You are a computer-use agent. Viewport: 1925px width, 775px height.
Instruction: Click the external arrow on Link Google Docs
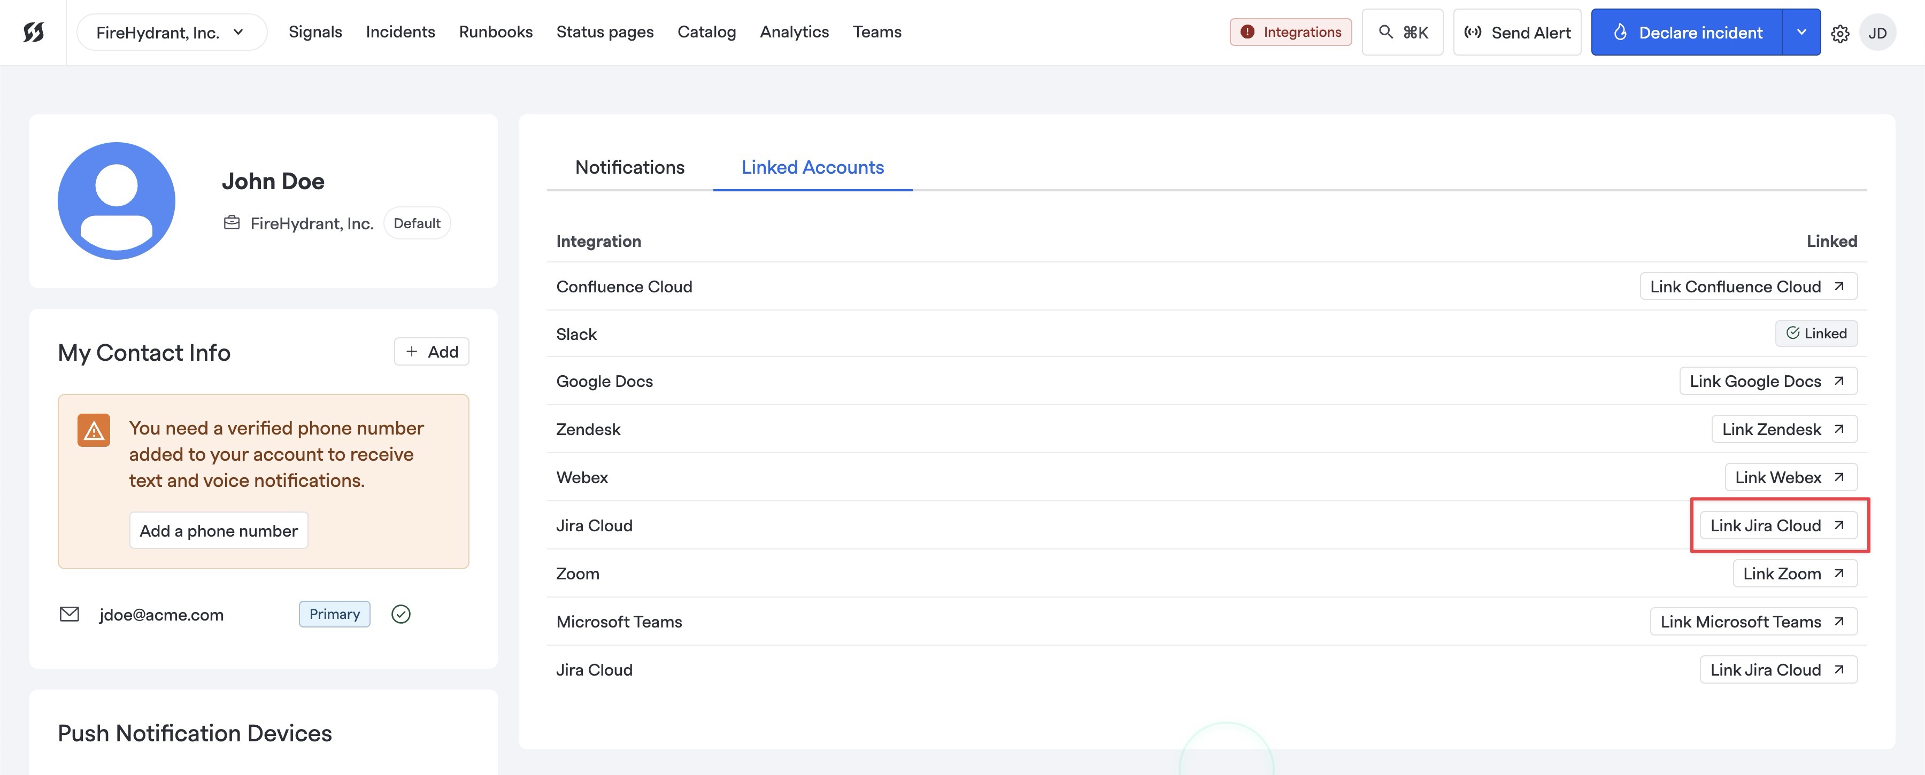pyautogui.click(x=1839, y=381)
